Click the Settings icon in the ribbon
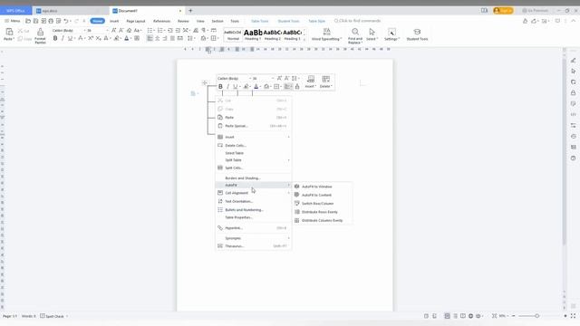The width and height of the screenshot is (580, 326). 391,33
